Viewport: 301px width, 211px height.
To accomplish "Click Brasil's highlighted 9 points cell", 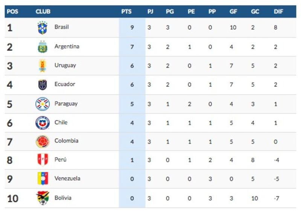I will click(132, 27).
